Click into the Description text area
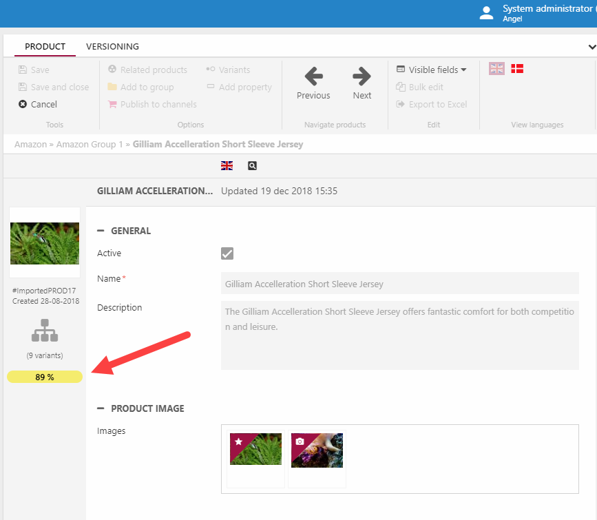Viewport: 597px width, 520px height. point(399,335)
